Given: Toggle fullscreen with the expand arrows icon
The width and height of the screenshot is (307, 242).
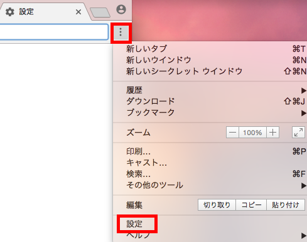Looking at the screenshot, I should coord(298,133).
